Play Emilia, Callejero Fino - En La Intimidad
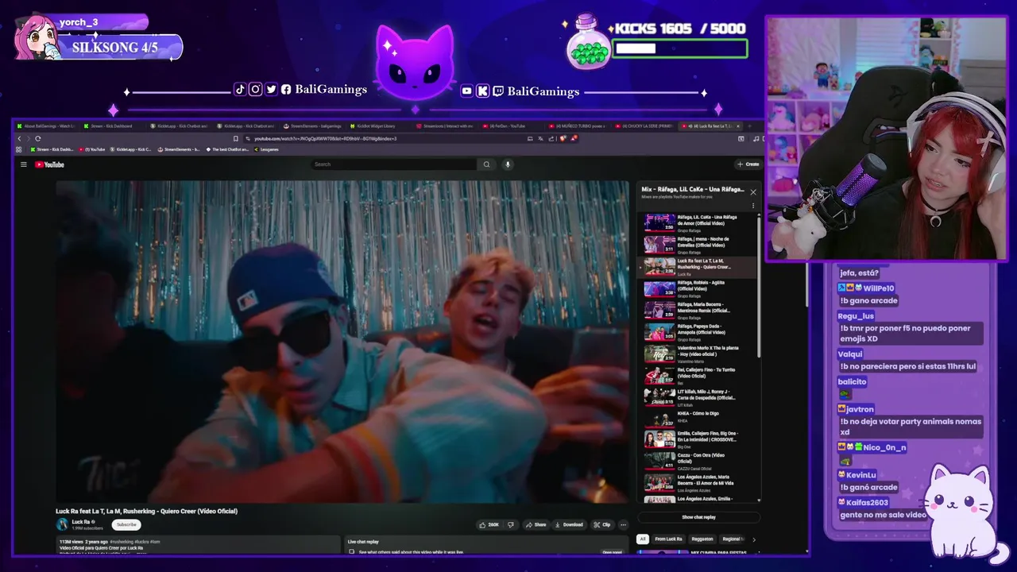Image resolution: width=1017 pixels, height=572 pixels. 697,439
